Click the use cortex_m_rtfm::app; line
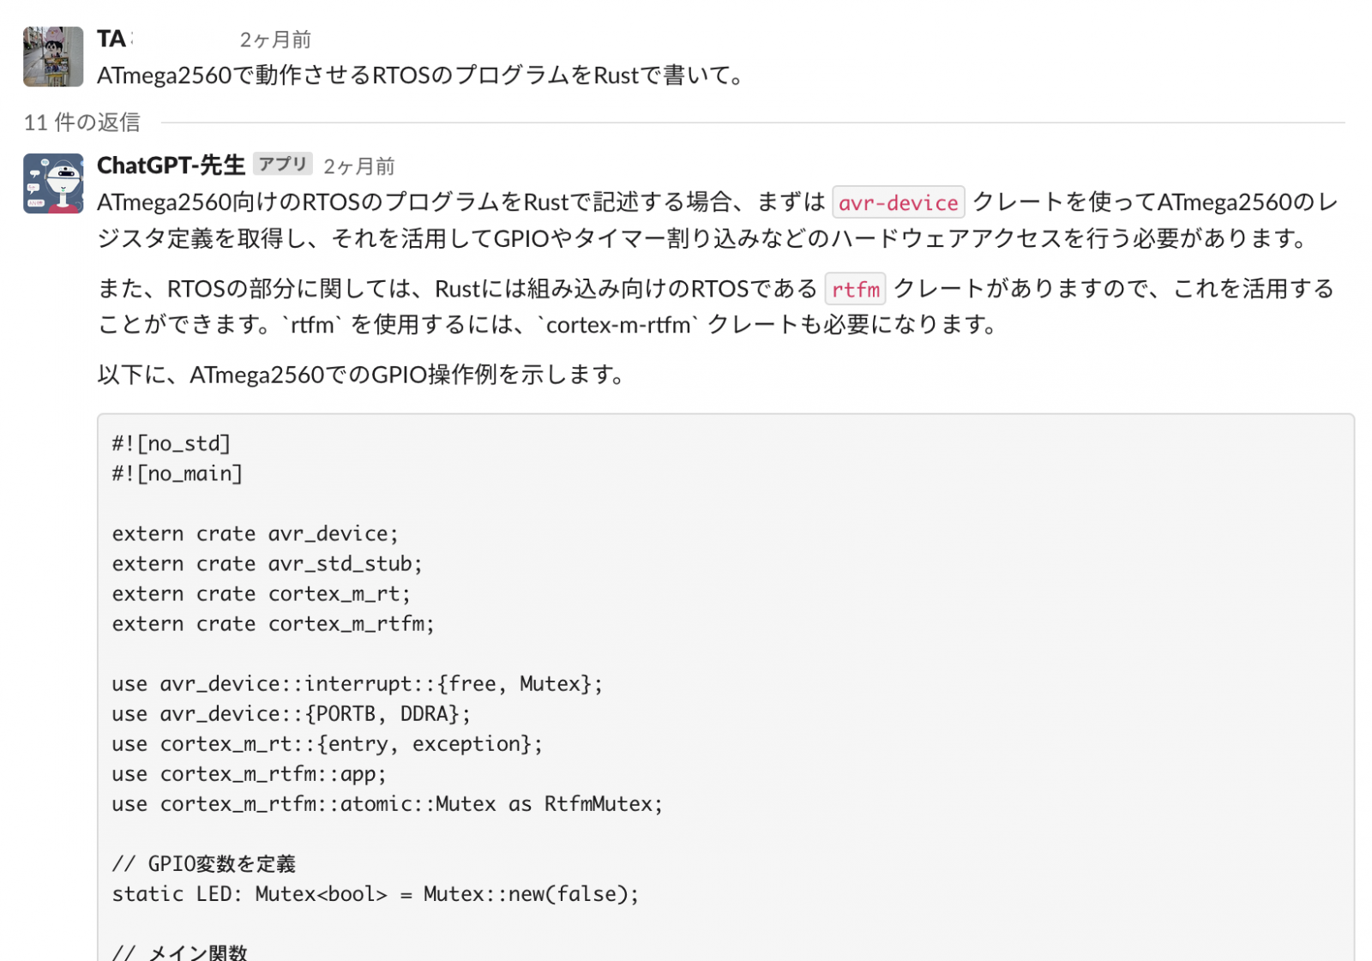1372x961 pixels. point(250,773)
